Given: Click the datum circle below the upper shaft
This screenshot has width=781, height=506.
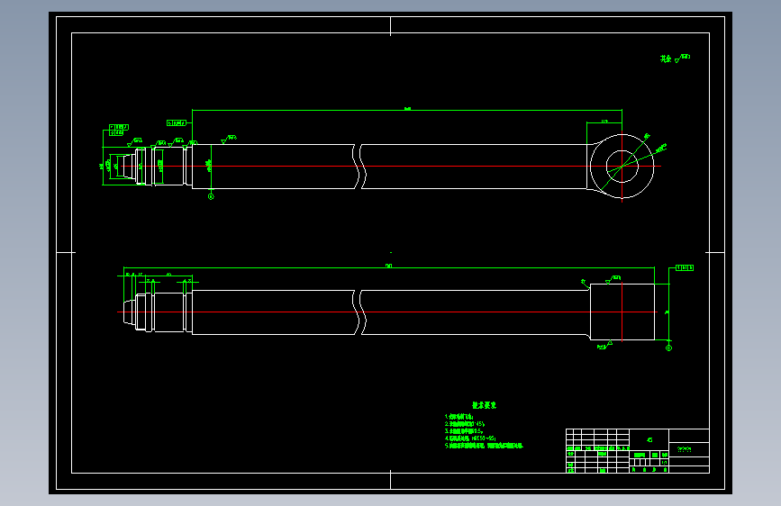Looking at the screenshot, I should 211,196.
